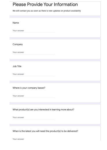This screenshot has width=107, height=150.
Task: Click blank area right of product(s) answer field
Action: click(78, 117)
